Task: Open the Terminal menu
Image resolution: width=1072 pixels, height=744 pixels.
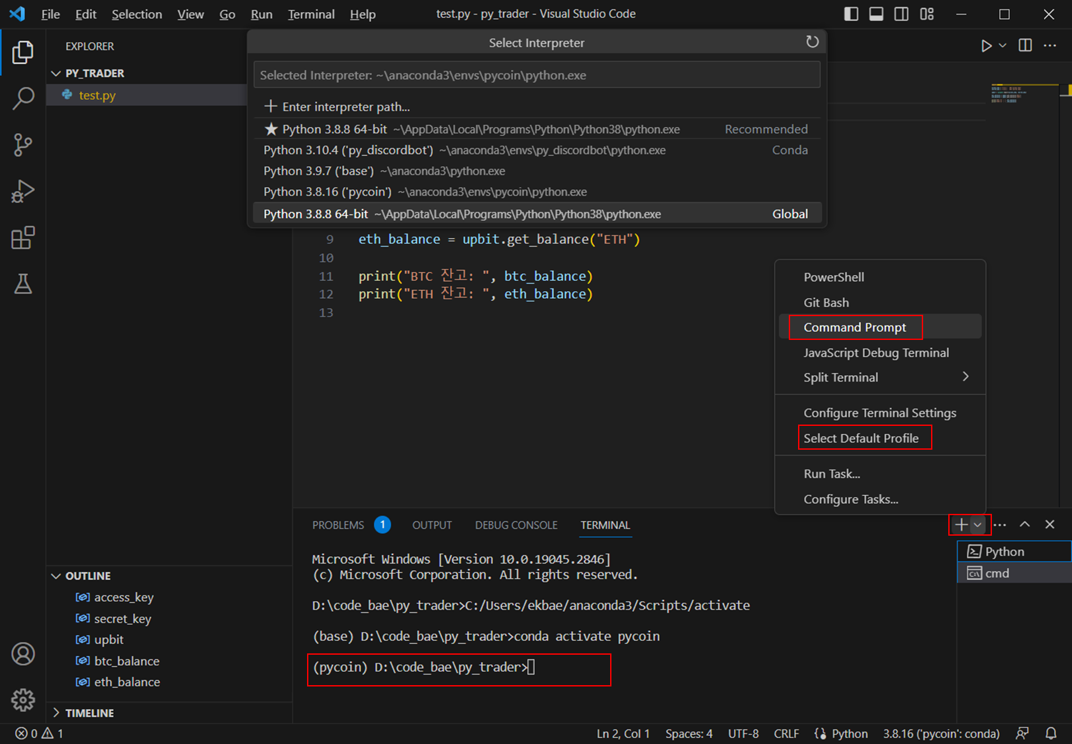Action: click(x=311, y=14)
